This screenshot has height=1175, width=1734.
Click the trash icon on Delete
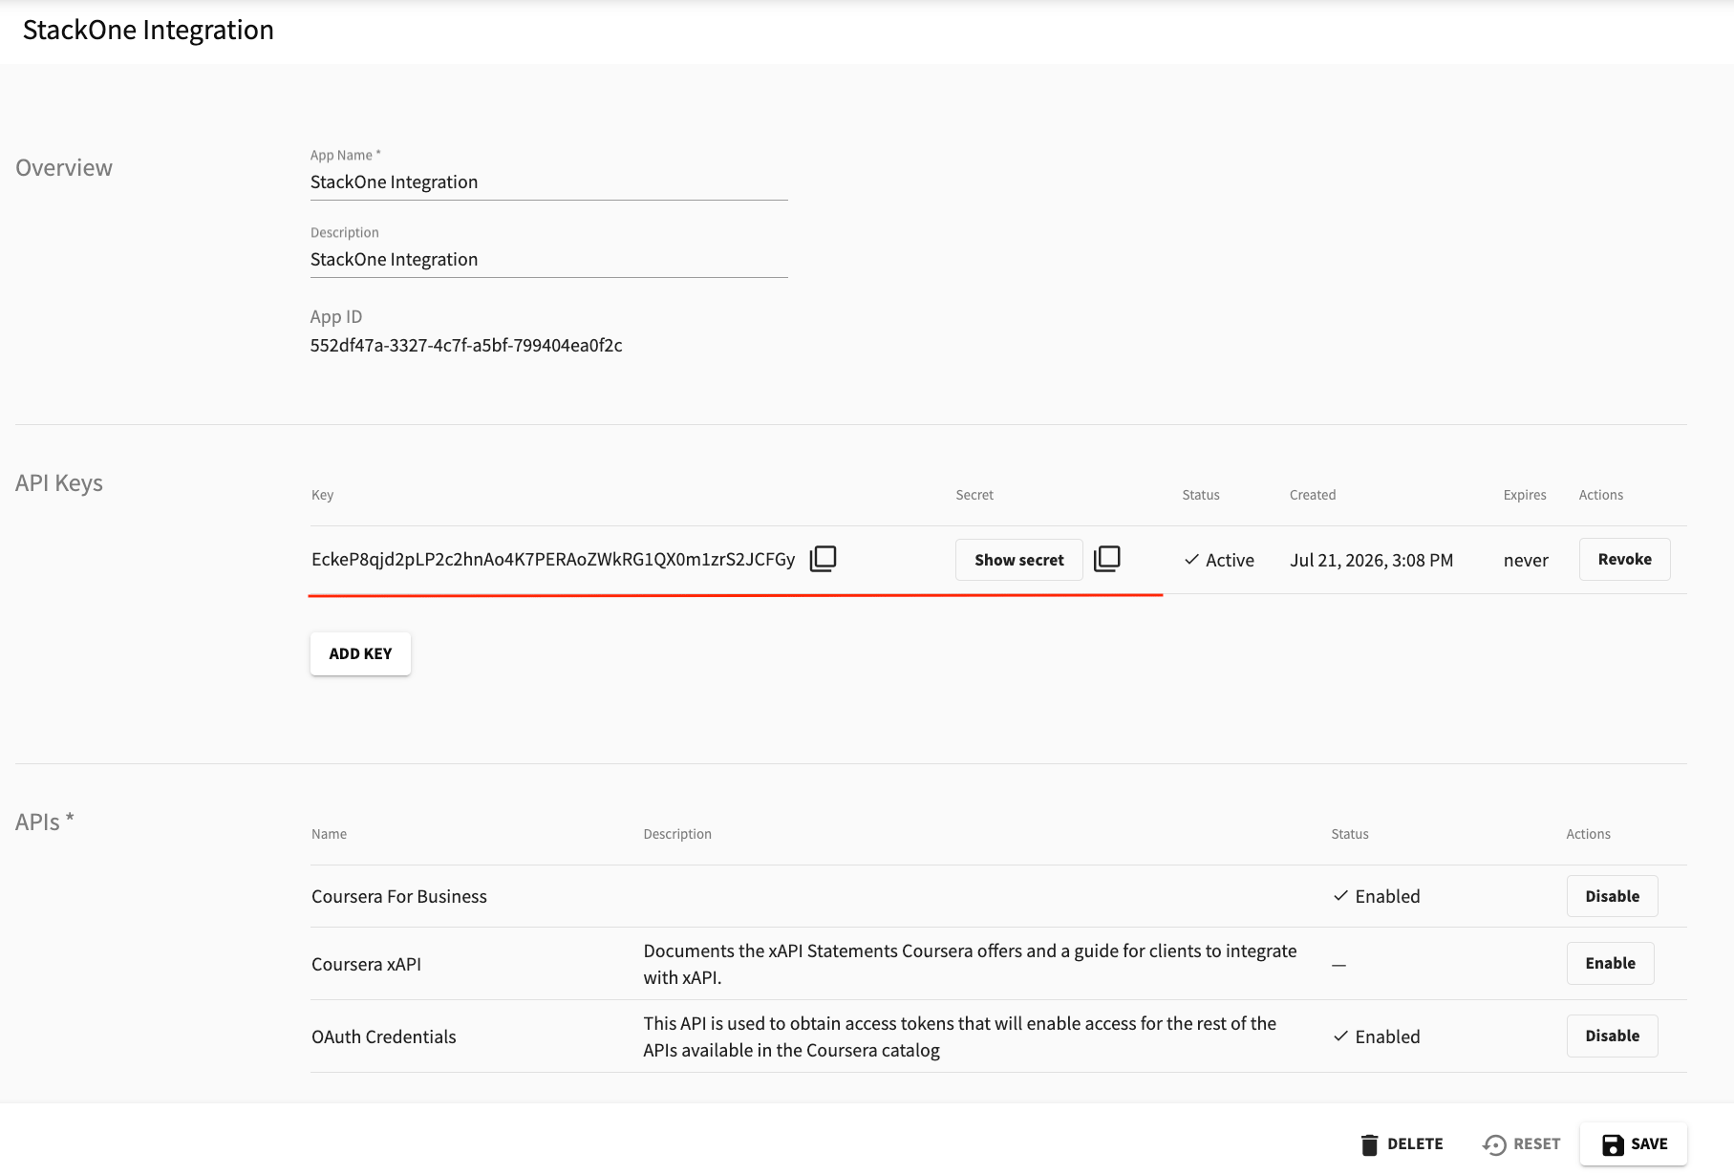pos(1369,1144)
